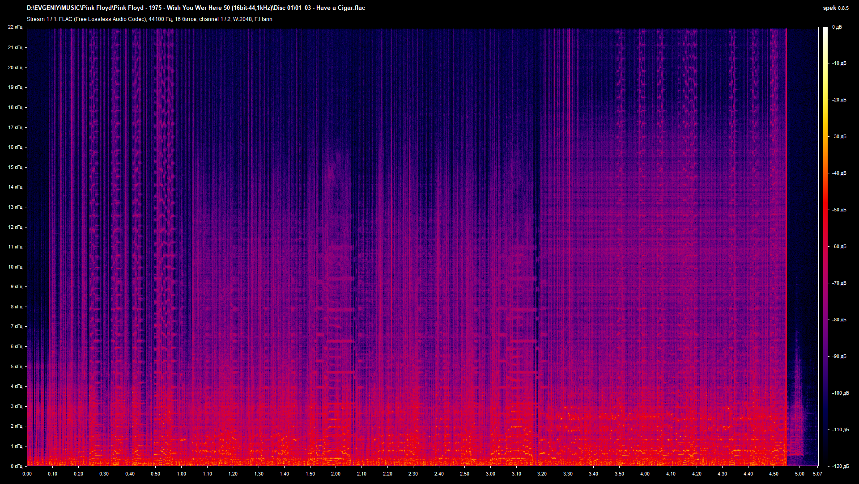Click the 2:00 time axis label
The width and height of the screenshot is (859, 484).
(x=336, y=474)
